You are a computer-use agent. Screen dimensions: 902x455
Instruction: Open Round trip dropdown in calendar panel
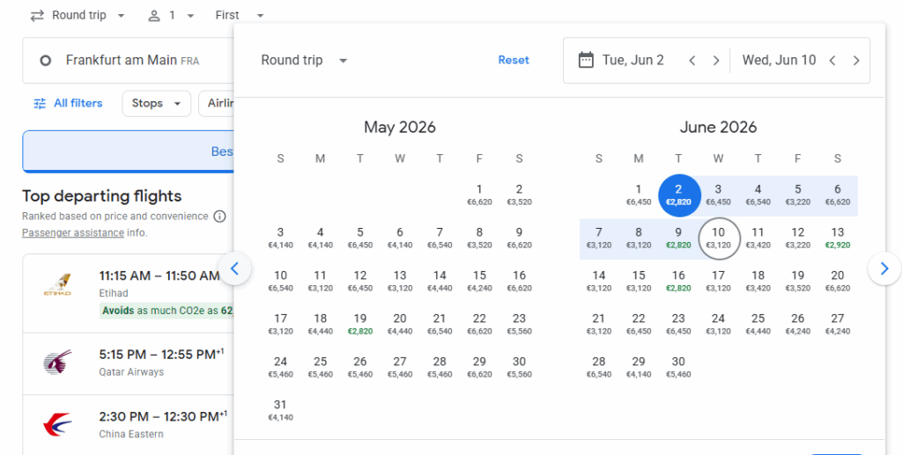304,61
